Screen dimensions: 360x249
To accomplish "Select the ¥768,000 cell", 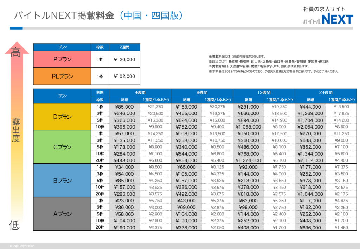I will pos(248,153).
